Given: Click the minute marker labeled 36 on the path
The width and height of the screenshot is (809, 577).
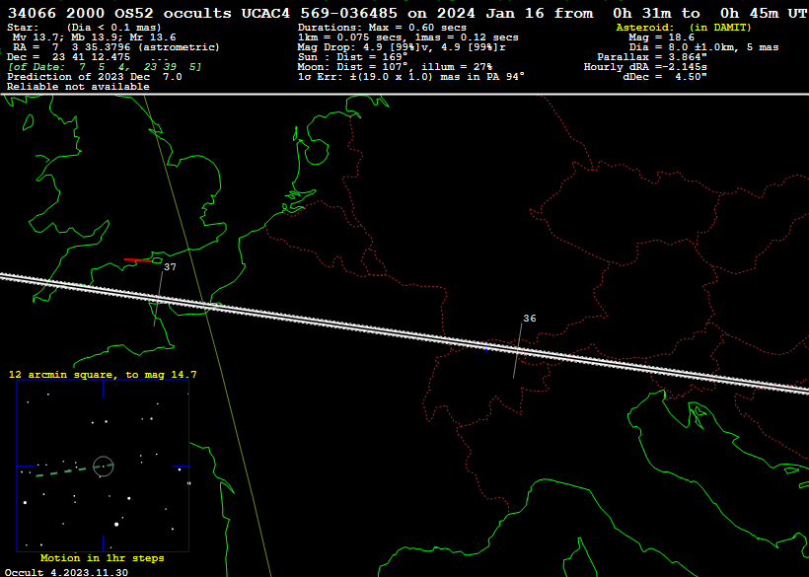Looking at the screenshot, I should (x=518, y=350).
